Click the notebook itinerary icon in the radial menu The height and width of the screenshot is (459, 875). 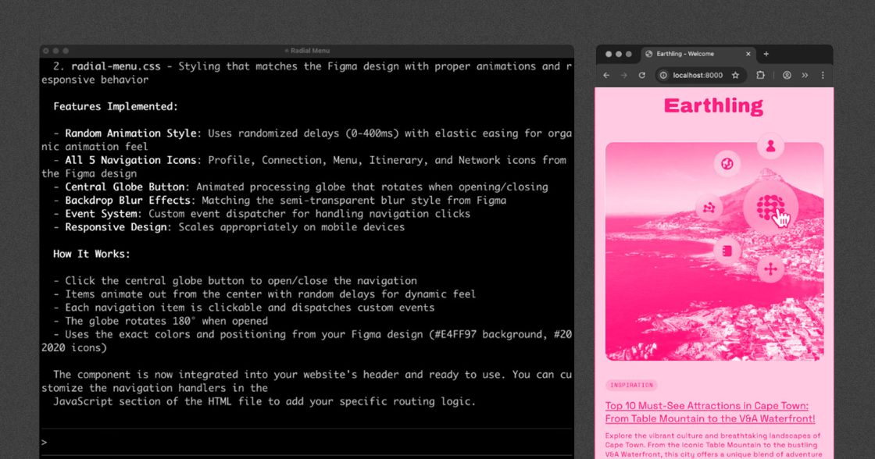727,251
